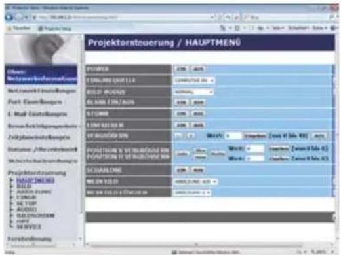Viewport: 341px width, 255px height.
Task: Select the Projector Setup browser tab
Action: pyautogui.click(x=54, y=29)
